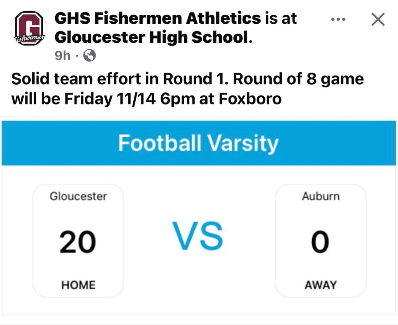Click the globe public privacy icon
Viewport: 398px width, 325px height.
coord(89,56)
